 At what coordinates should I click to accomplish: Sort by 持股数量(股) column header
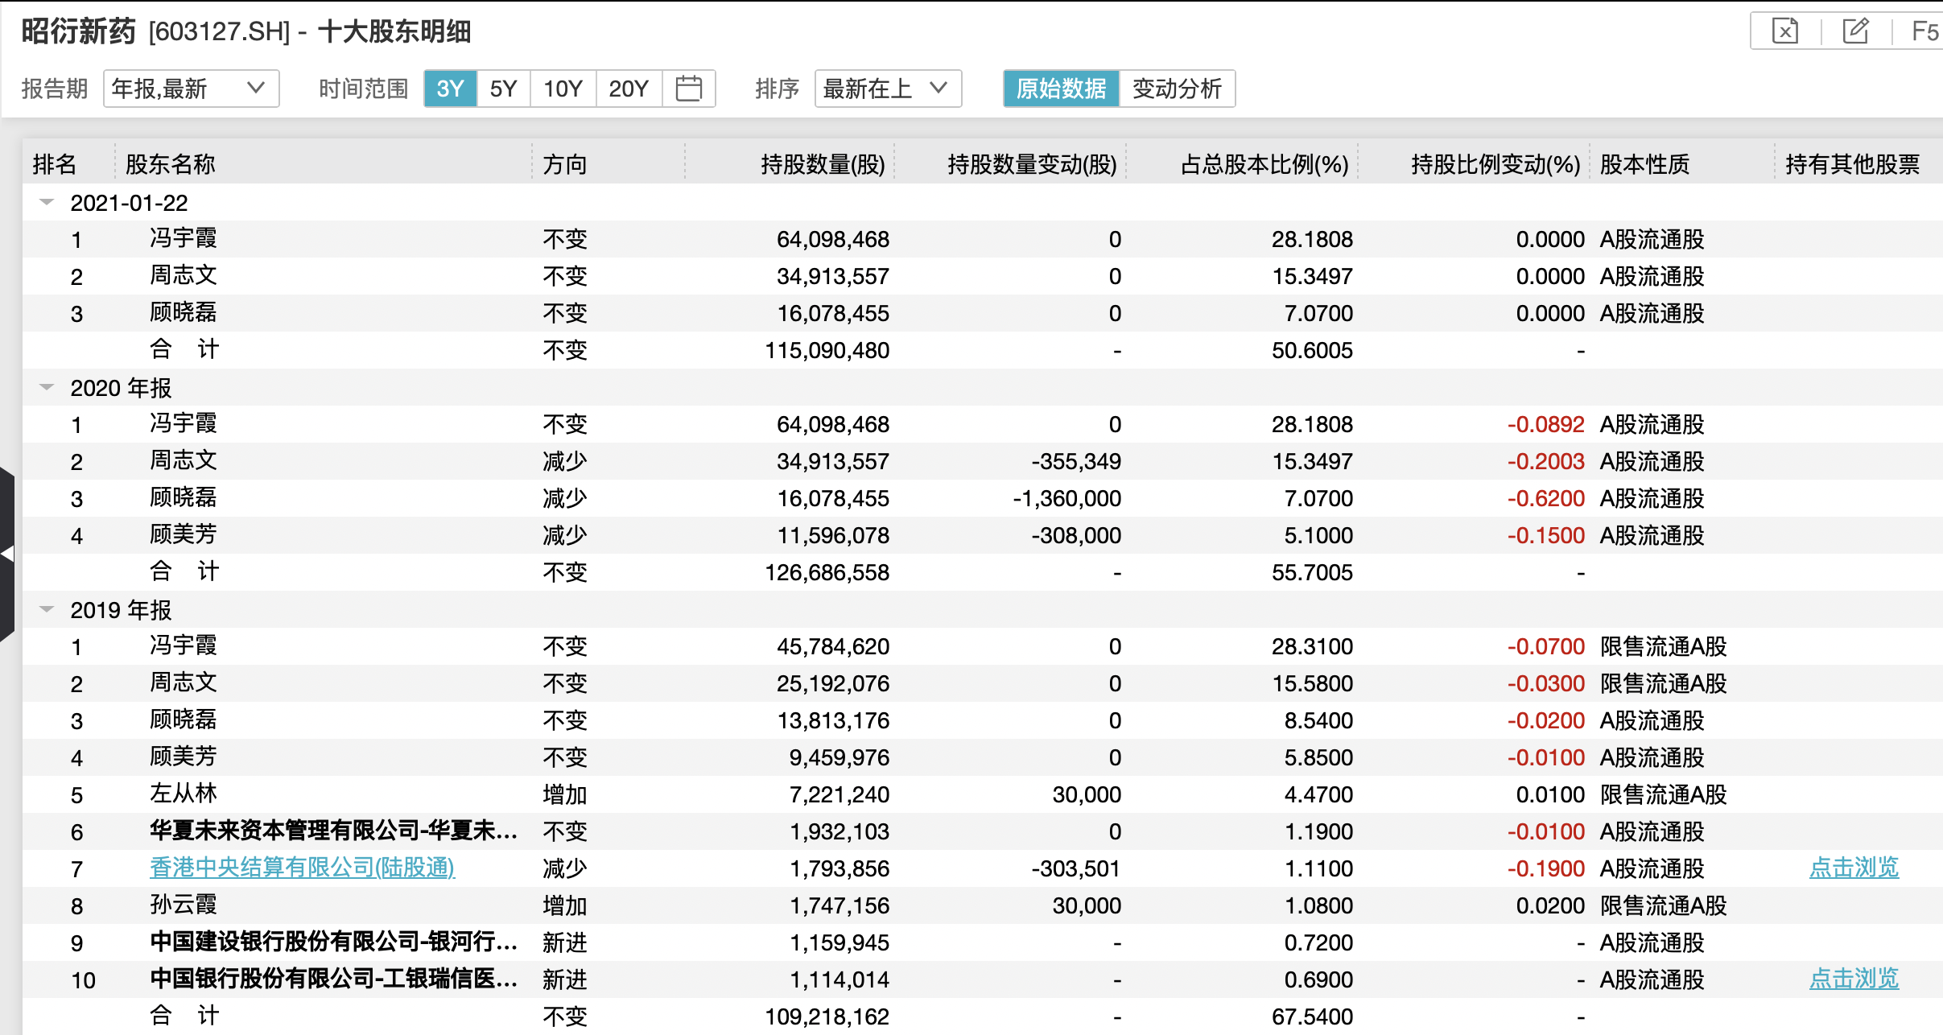[822, 164]
